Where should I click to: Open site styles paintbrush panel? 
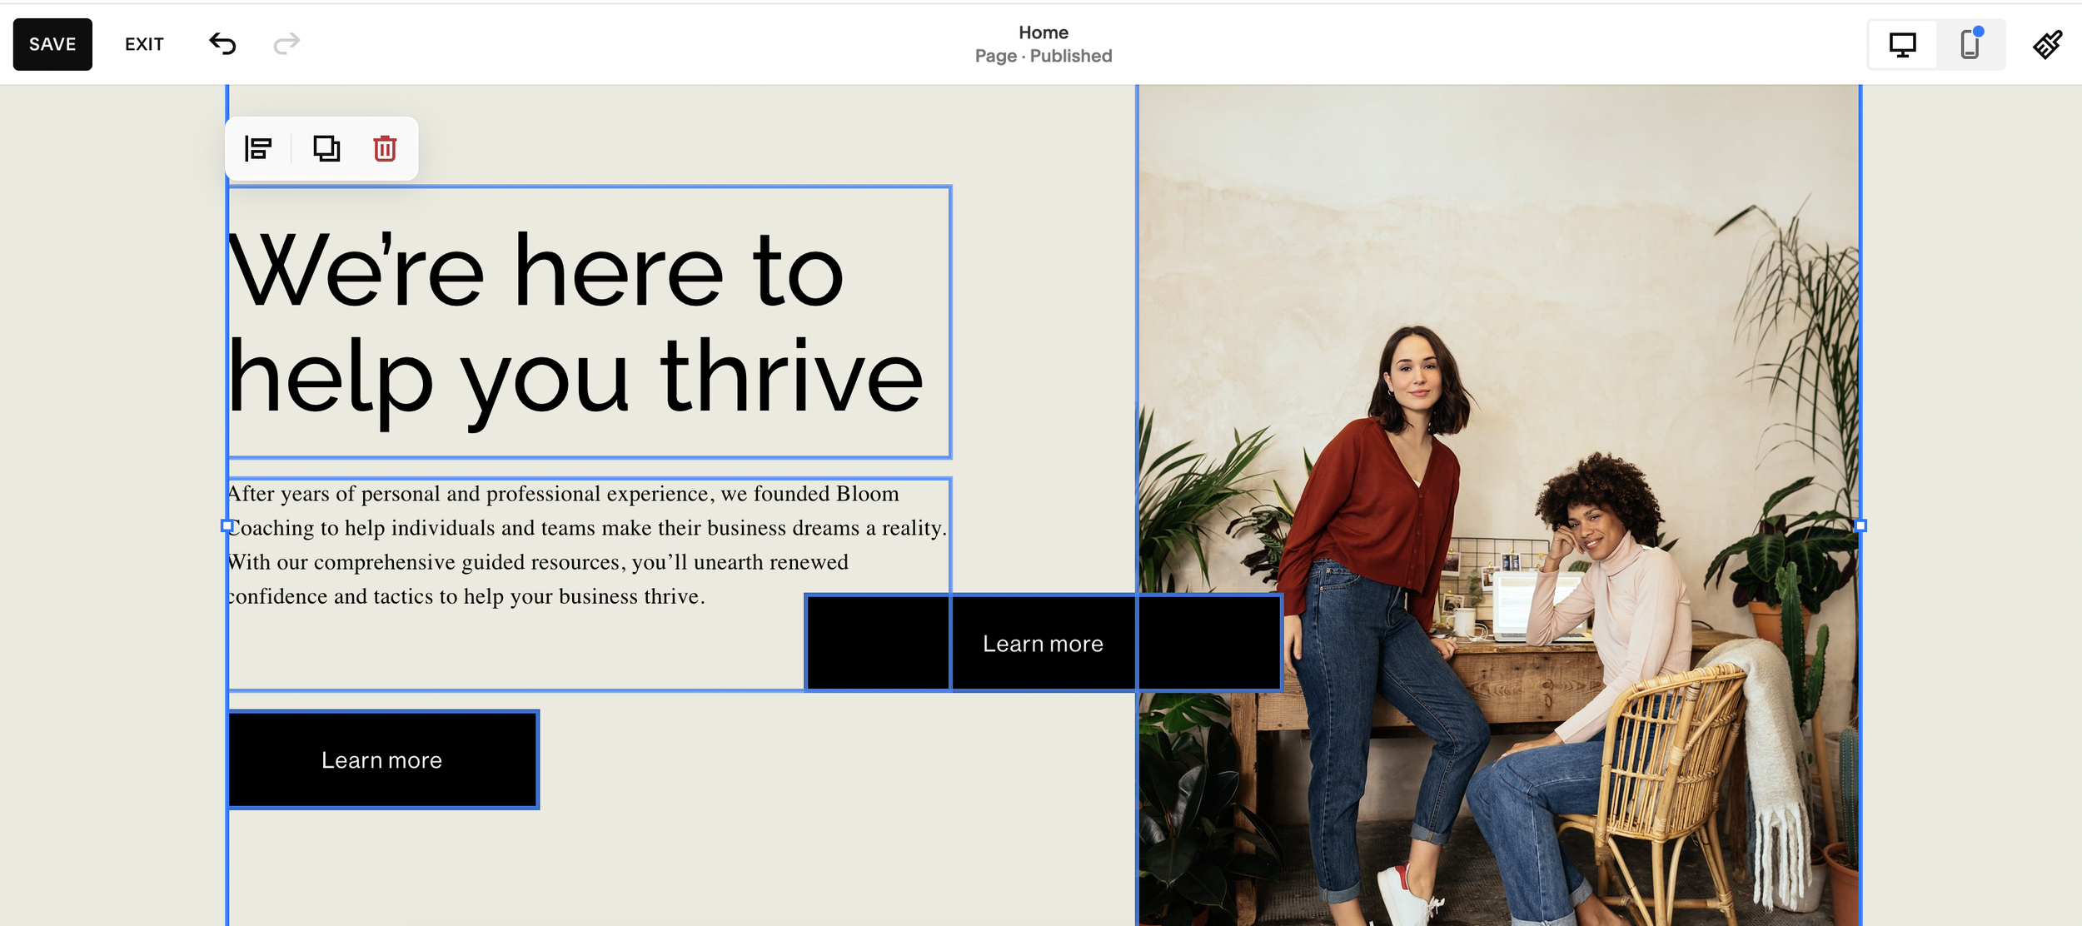coord(2047,44)
